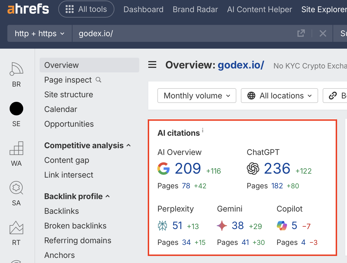347x263 pixels.
Task: Open the All tools menu
Action: click(x=86, y=9)
